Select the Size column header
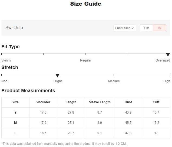 [15, 102]
